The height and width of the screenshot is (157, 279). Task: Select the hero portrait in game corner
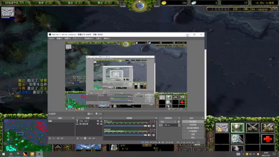pos(8,12)
